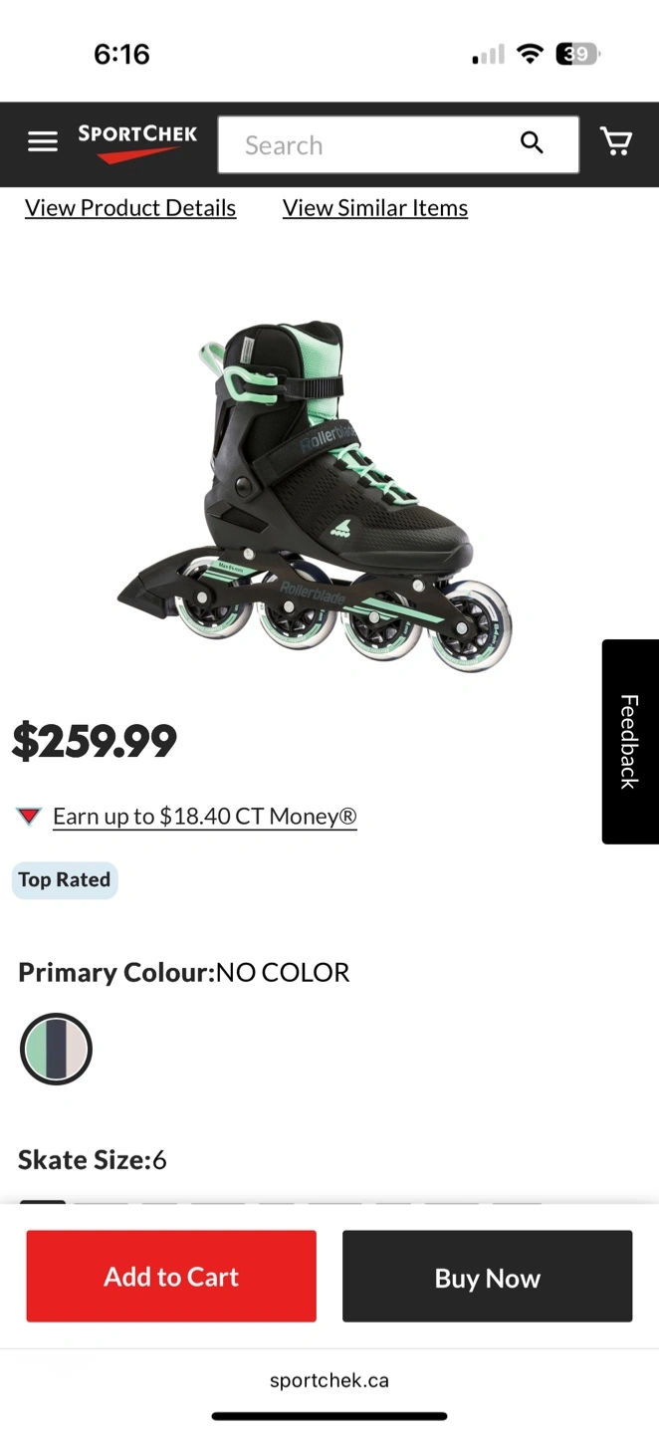Viewport: 659px width, 1434px height.
Task: Tap the Top Rated badge
Action: (x=65, y=880)
